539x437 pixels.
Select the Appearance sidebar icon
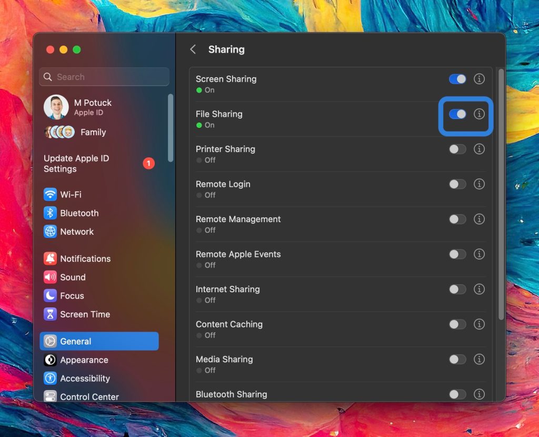(51, 360)
